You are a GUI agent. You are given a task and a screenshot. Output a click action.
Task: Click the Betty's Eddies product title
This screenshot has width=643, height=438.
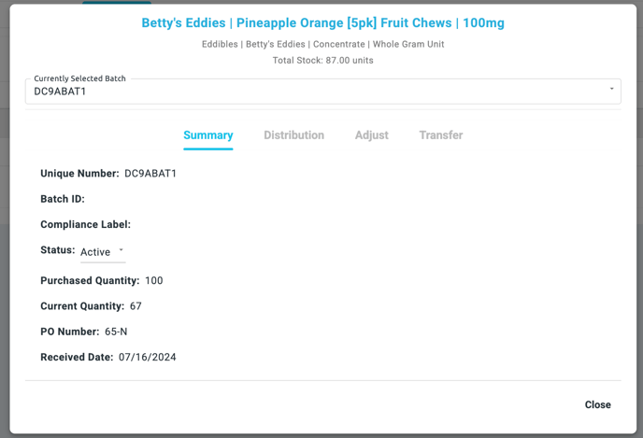[x=322, y=22]
